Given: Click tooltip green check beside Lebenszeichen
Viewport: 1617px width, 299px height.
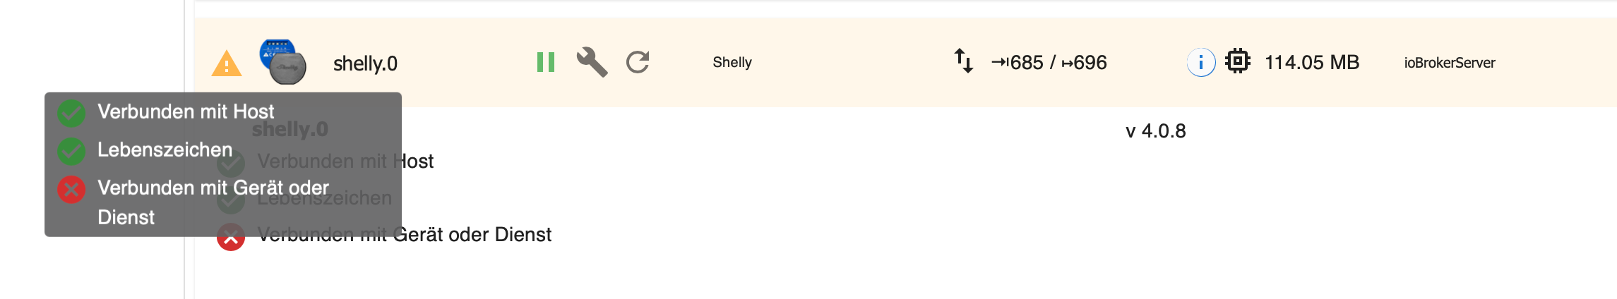Looking at the screenshot, I should (71, 150).
